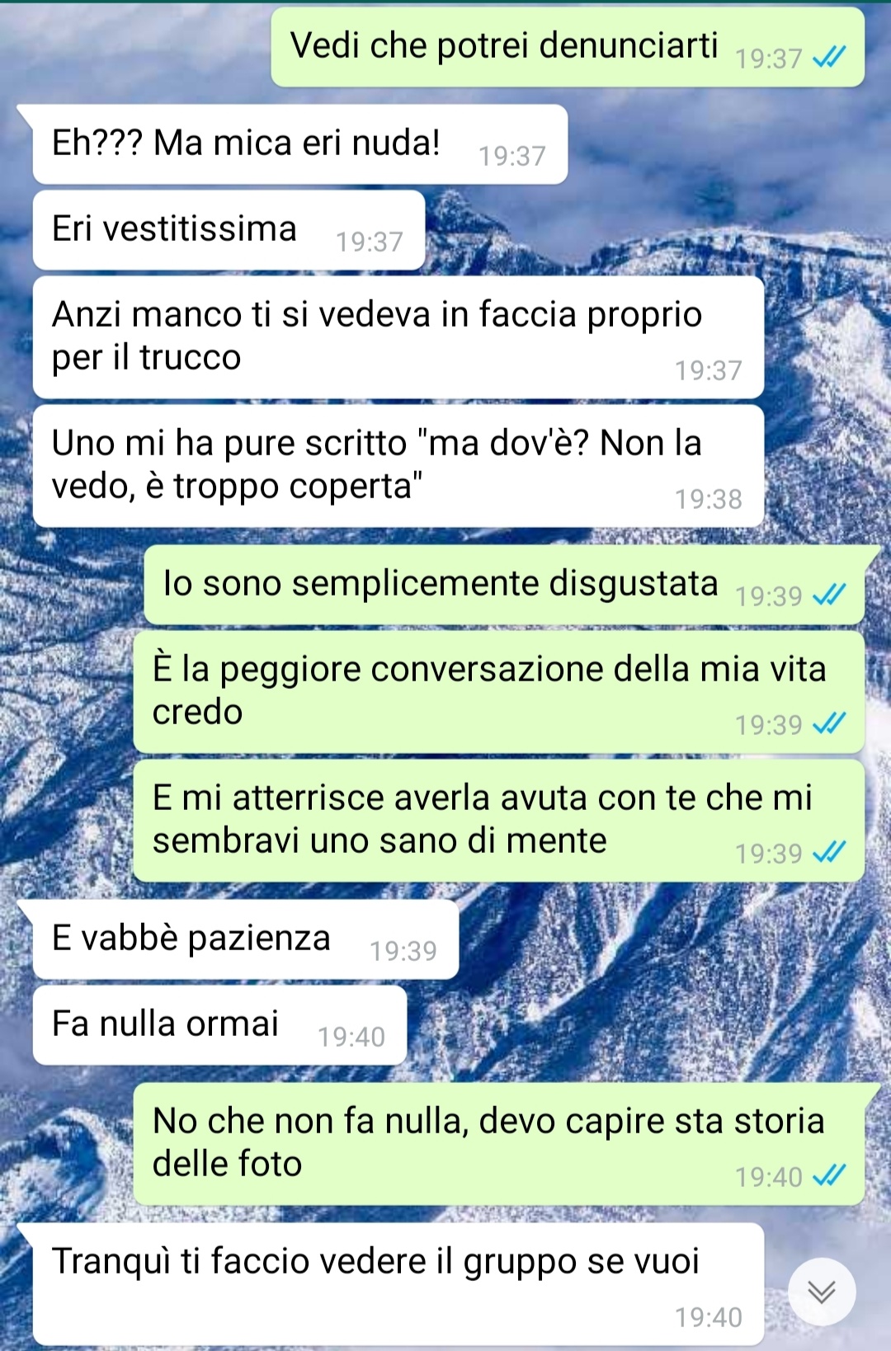Tap 'E mi atterrisce averla avuta con te' bubble
This screenshot has width=891, height=1351.
498,821
